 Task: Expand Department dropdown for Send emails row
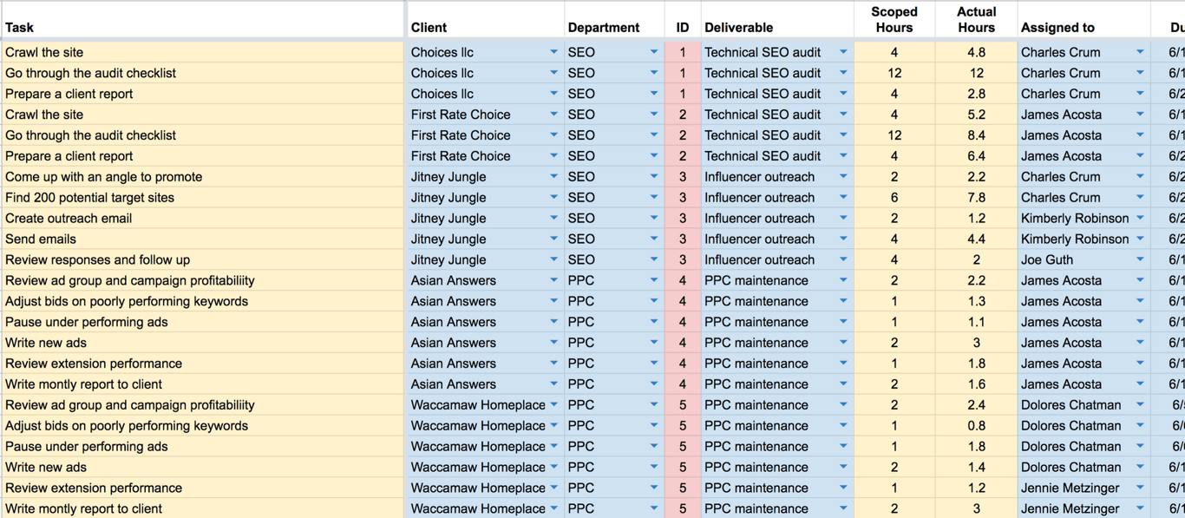tap(654, 239)
